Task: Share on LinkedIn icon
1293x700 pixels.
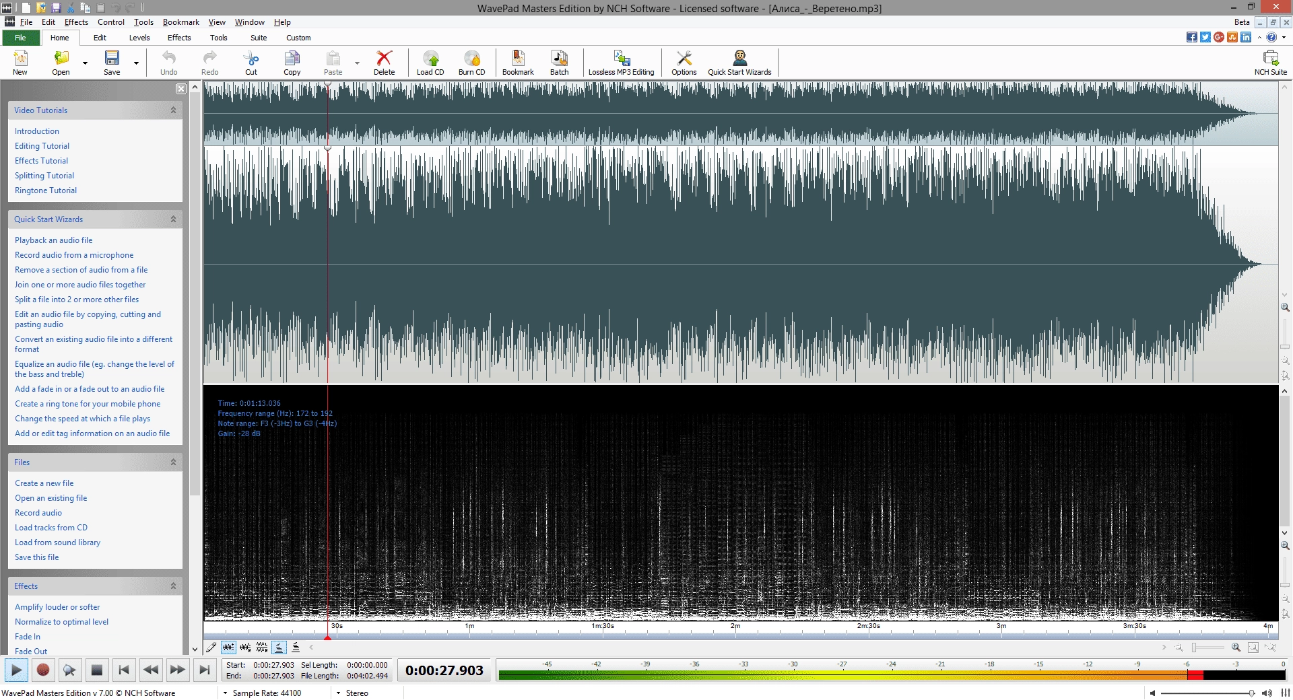Action: tap(1246, 37)
